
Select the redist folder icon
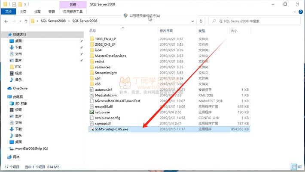click(x=92, y=62)
